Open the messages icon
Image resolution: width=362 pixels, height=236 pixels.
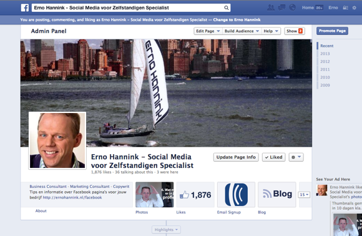[281, 7]
